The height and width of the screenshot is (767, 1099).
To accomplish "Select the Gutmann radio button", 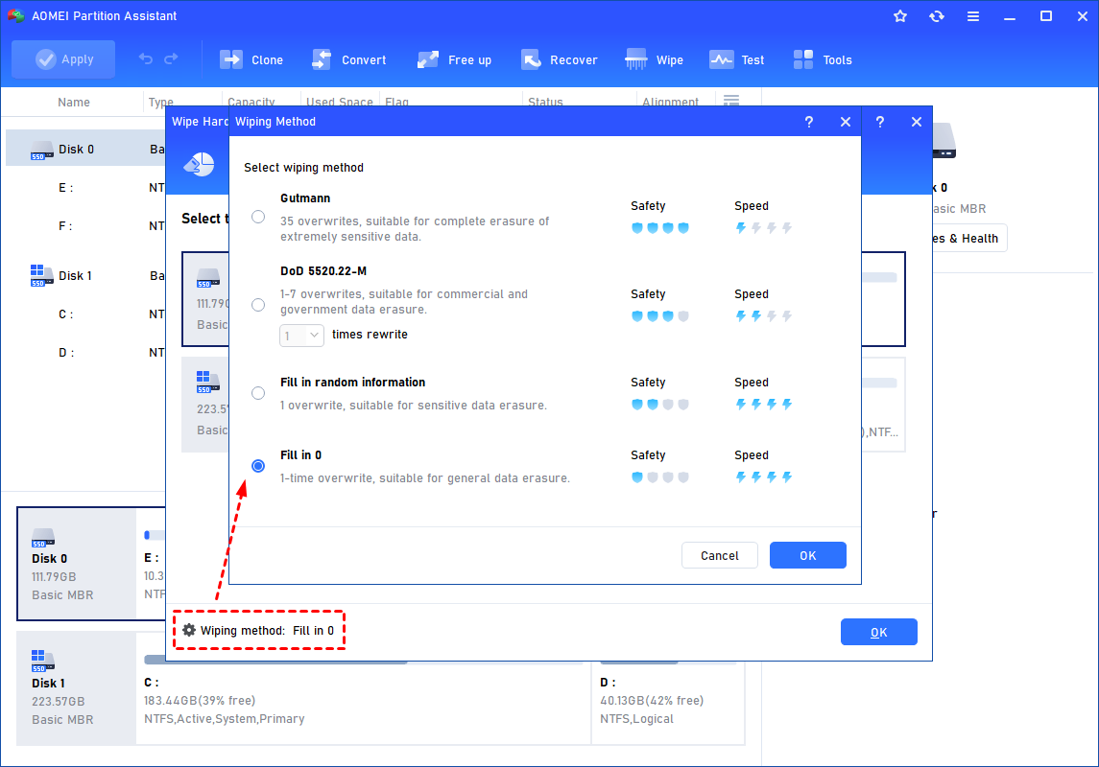I will (x=258, y=217).
